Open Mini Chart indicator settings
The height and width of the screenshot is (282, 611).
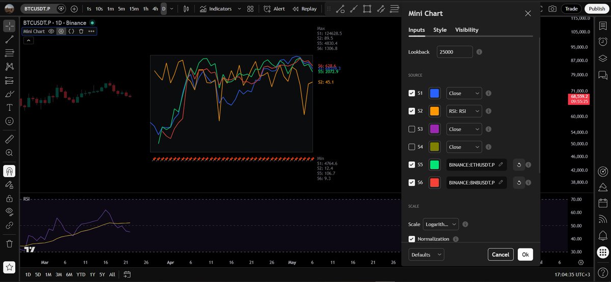[61, 31]
